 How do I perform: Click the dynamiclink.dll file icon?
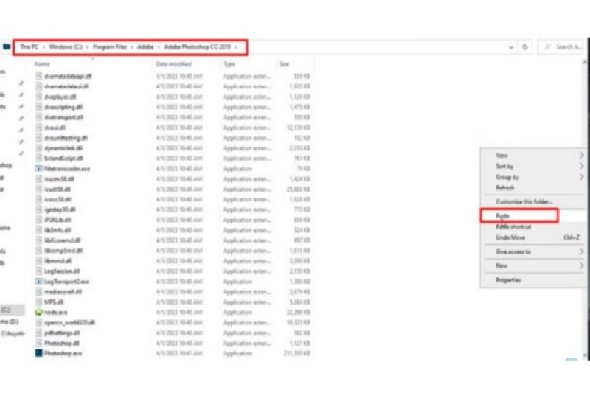pyautogui.click(x=39, y=148)
